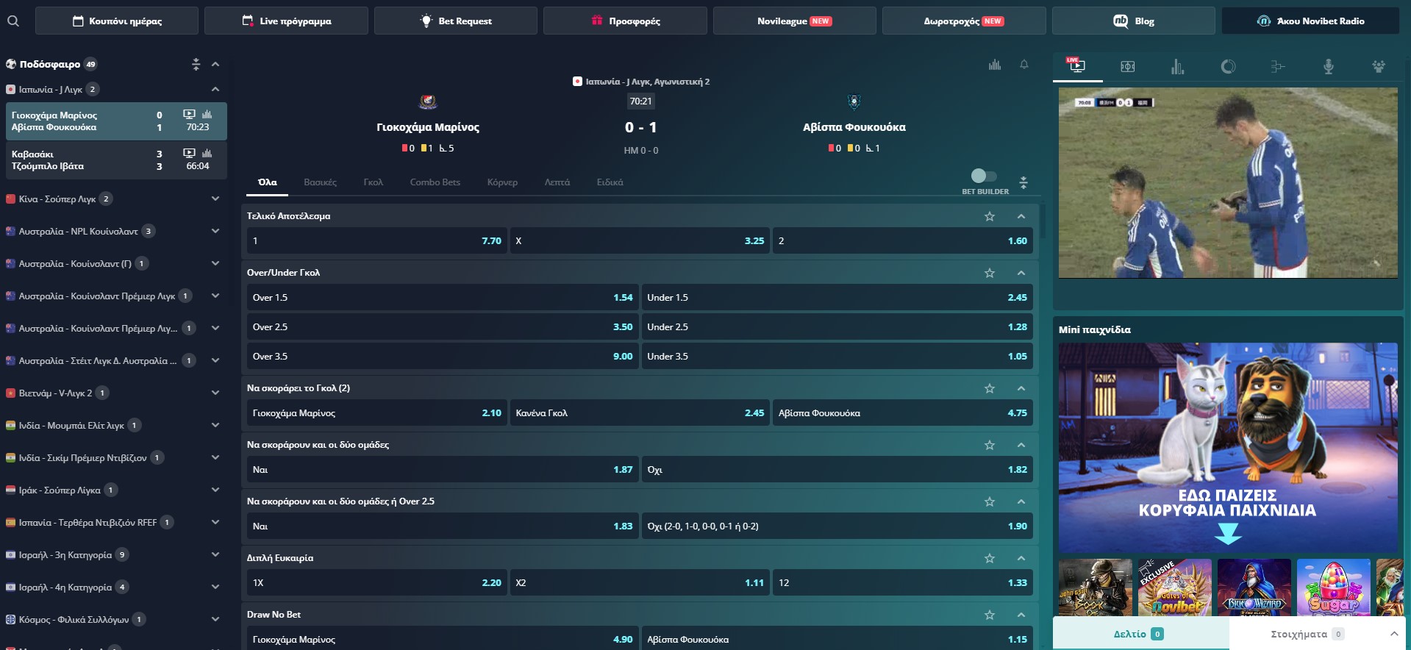Open the Δελτίο betslip tab
The image size is (1411, 650).
(x=1140, y=634)
